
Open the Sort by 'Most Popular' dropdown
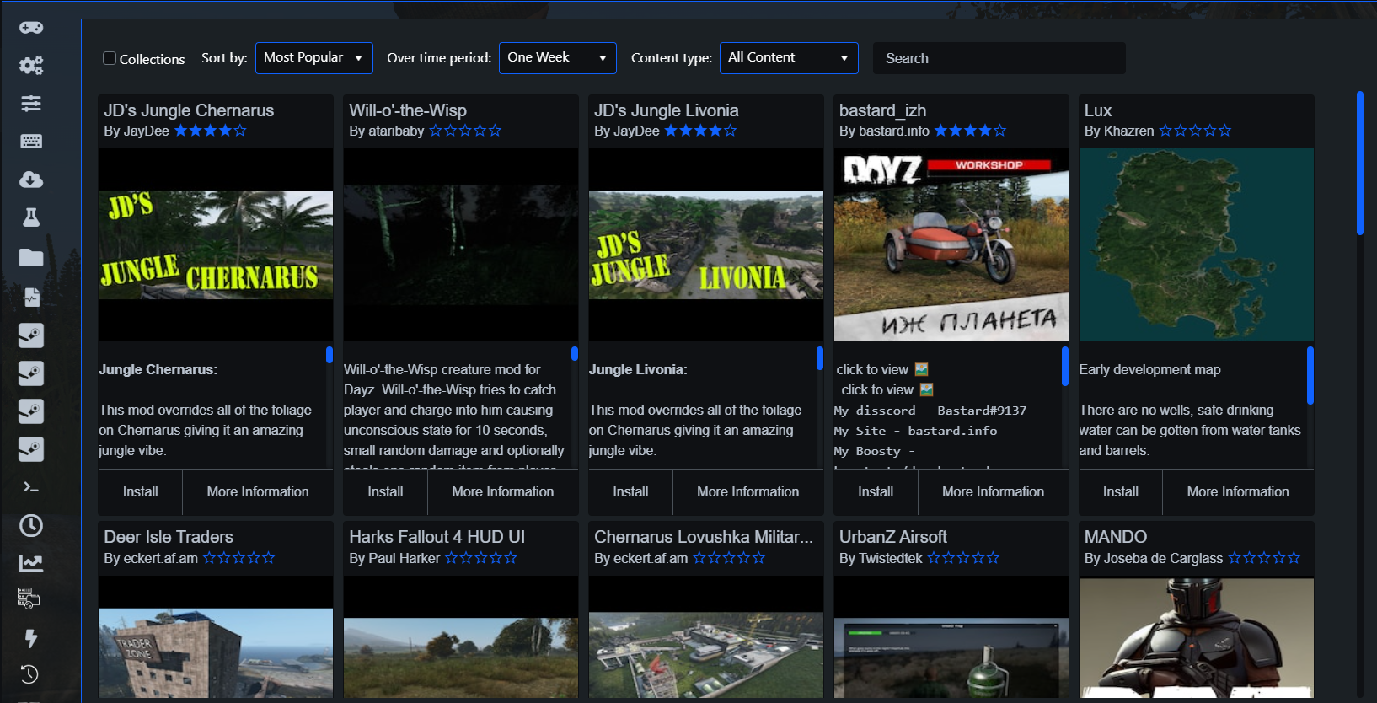(x=314, y=58)
